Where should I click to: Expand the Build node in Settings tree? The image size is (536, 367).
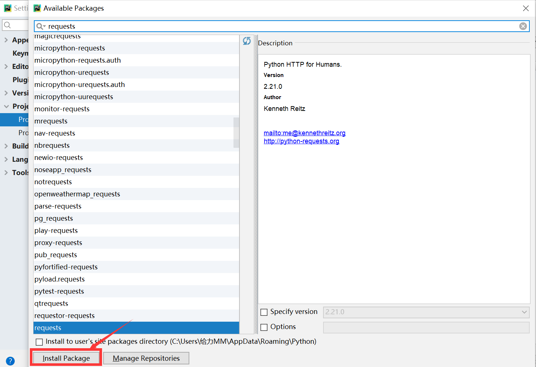point(6,146)
